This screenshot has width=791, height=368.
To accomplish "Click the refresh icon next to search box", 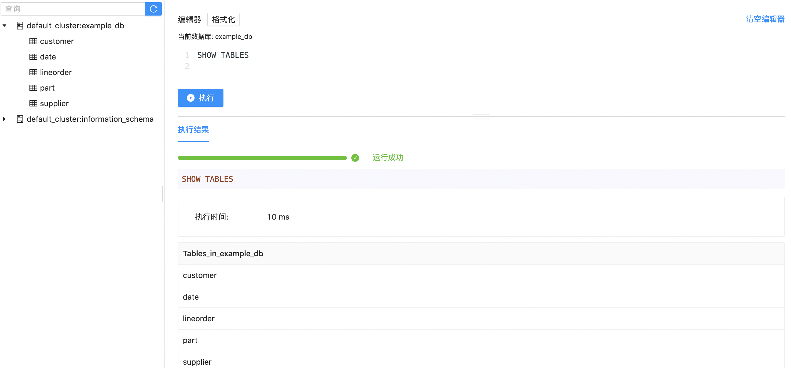I will (153, 9).
